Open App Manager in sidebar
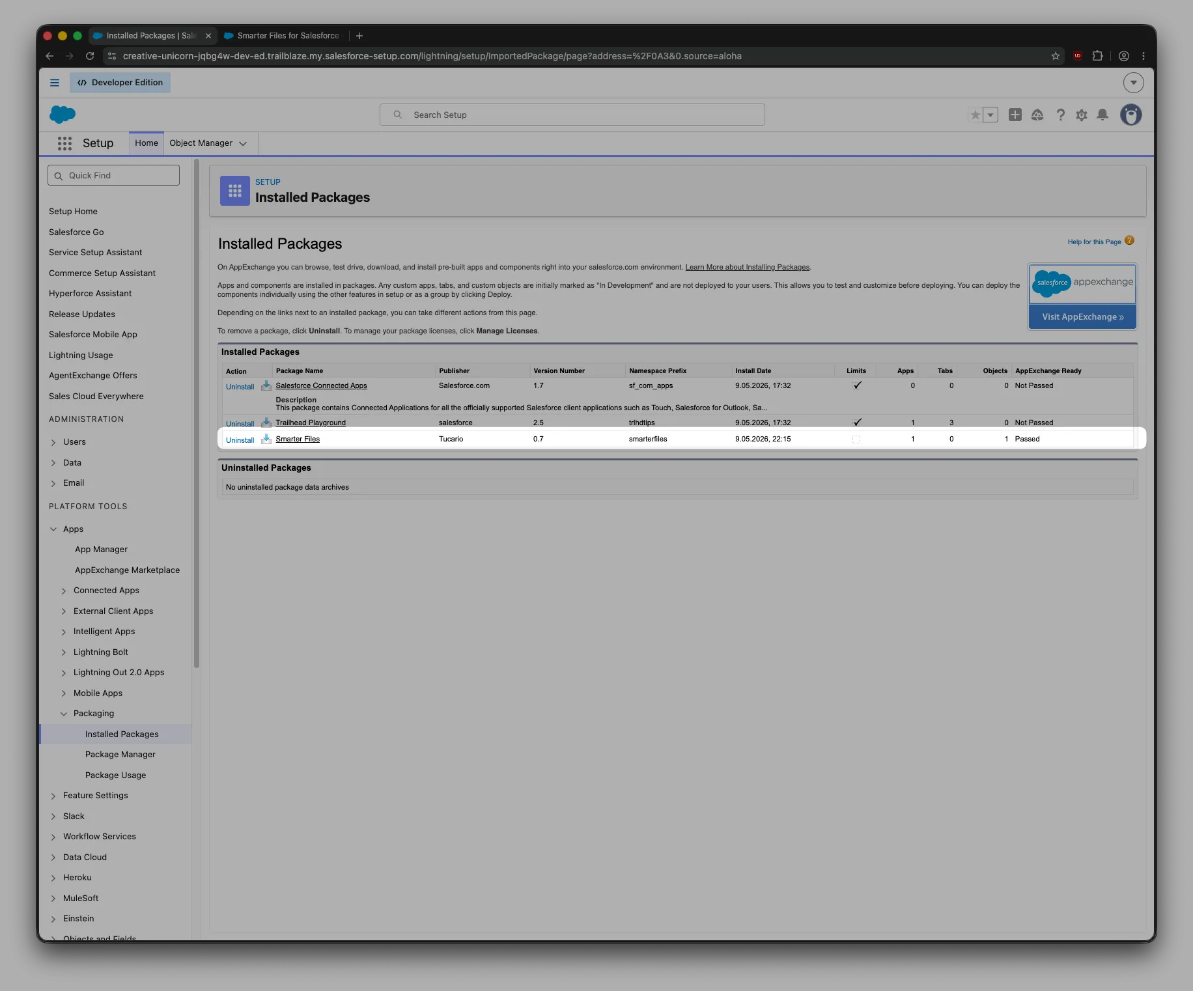The image size is (1193, 991). pos(101,550)
